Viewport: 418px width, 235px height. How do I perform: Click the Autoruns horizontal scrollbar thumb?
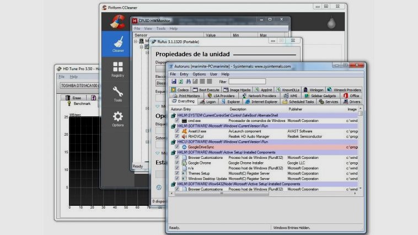[x=222, y=194]
